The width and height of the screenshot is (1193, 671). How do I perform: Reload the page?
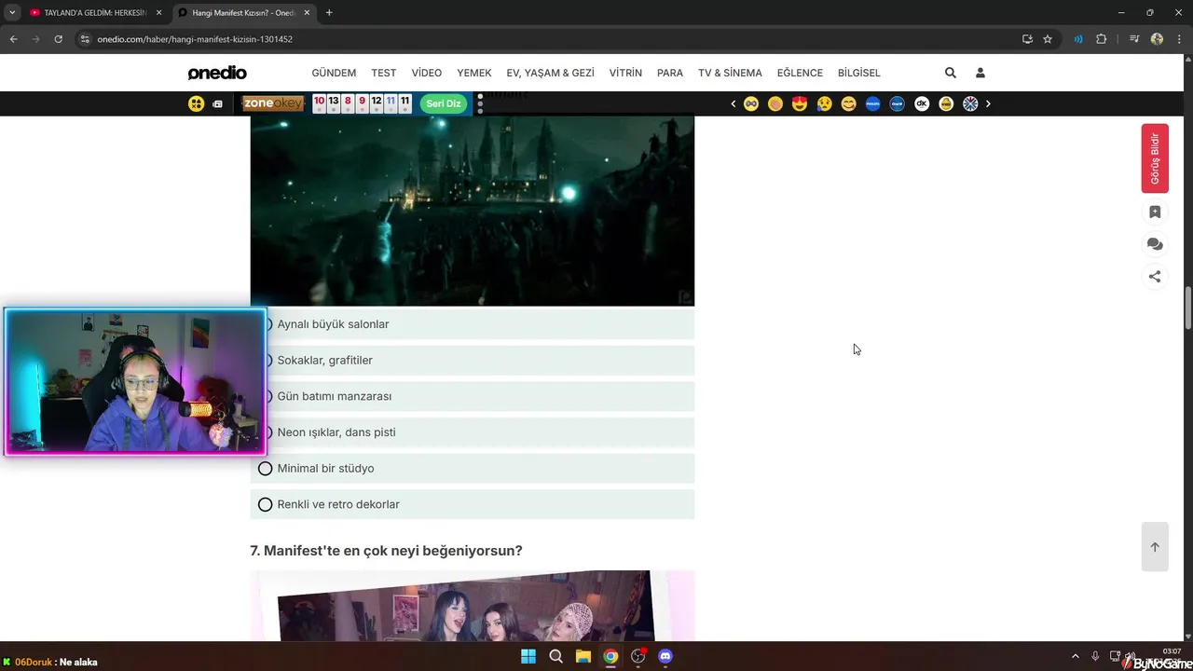[58, 39]
